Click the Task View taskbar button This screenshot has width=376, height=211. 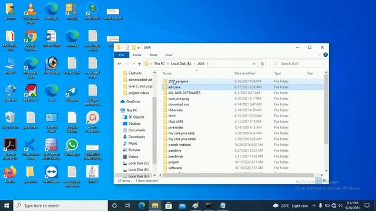127,206
